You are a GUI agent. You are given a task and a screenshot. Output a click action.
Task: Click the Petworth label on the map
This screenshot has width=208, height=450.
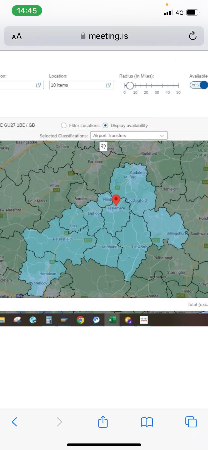139,247
